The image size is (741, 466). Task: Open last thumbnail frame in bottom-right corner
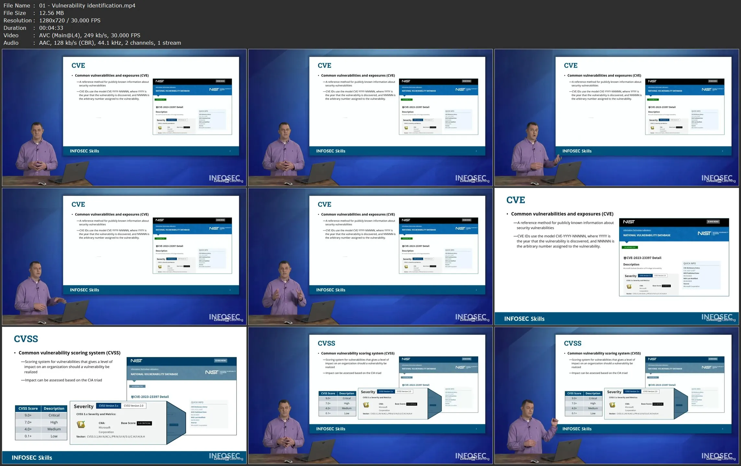(616, 395)
